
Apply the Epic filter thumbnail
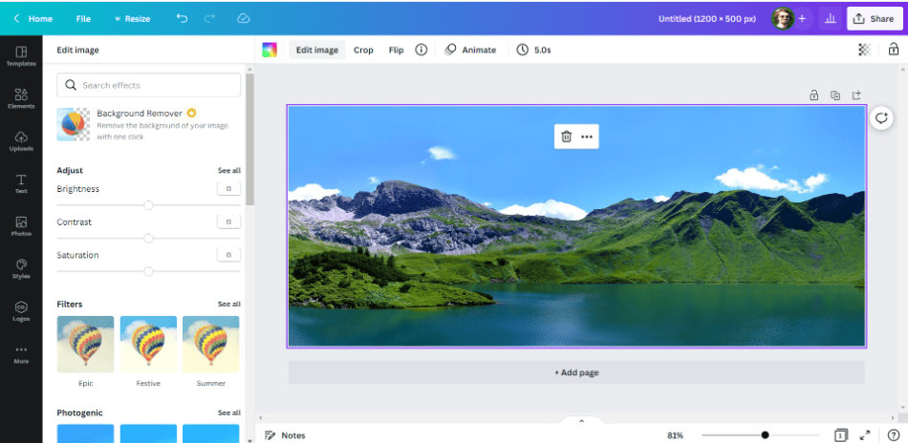click(86, 344)
